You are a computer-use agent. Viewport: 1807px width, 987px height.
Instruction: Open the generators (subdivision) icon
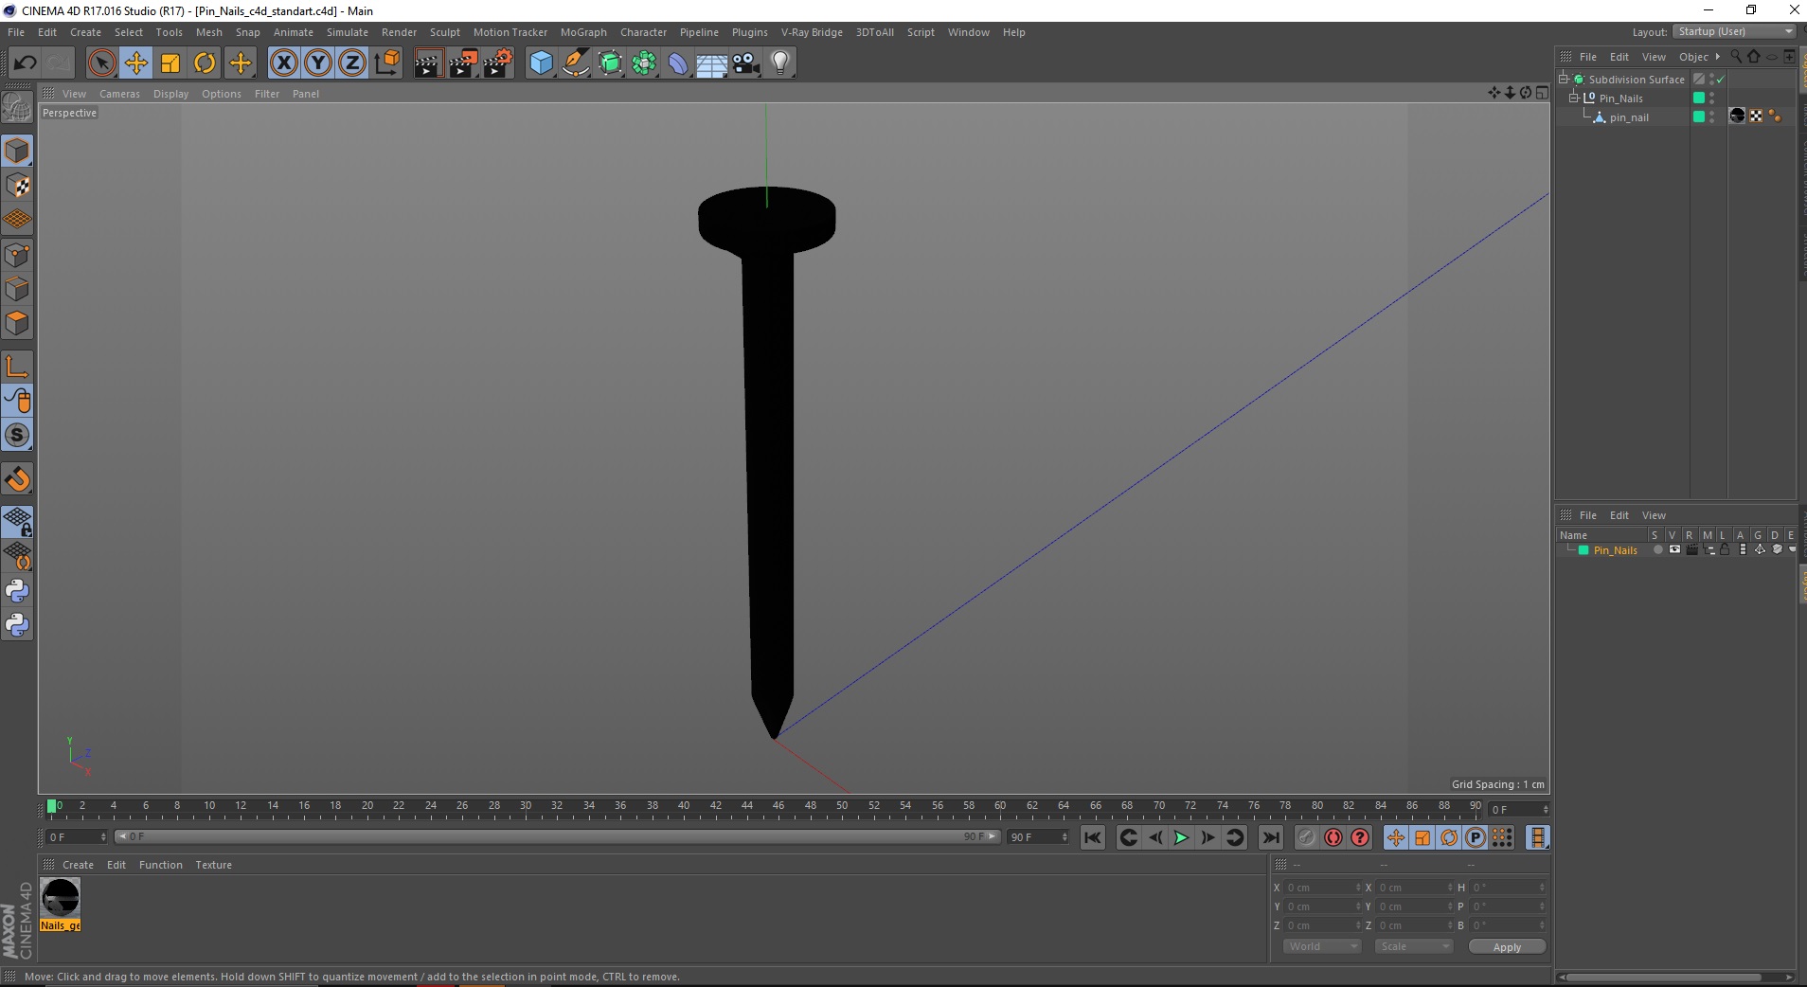click(x=610, y=63)
